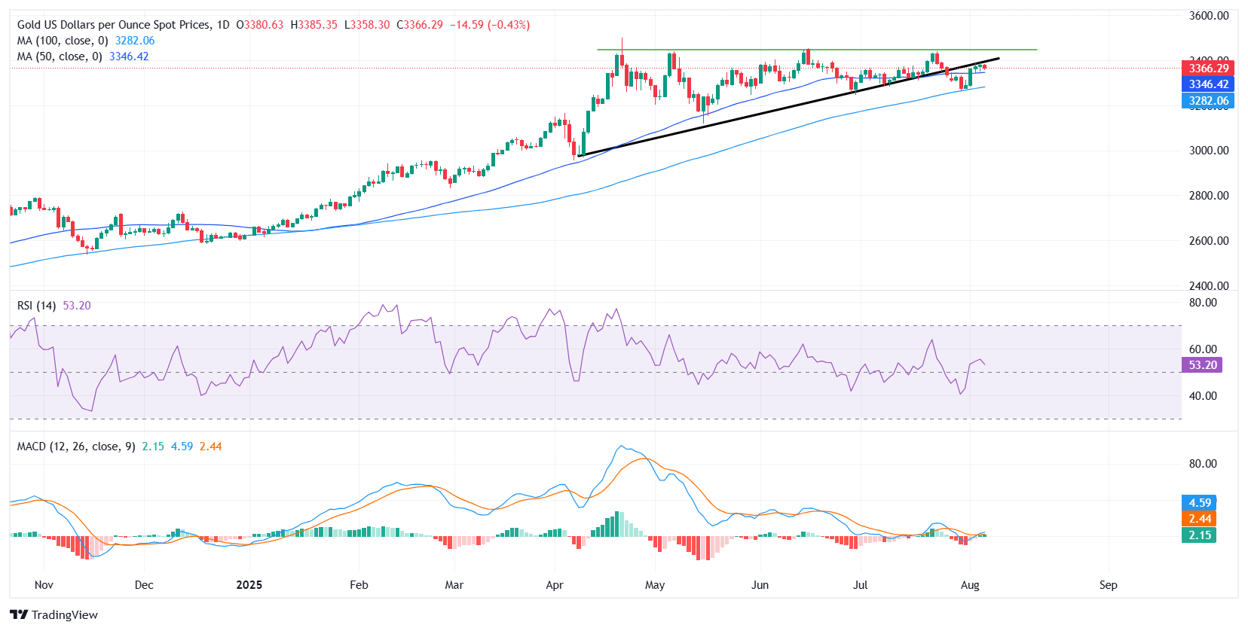Click the RSI value tag 53.20

coord(1202,365)
